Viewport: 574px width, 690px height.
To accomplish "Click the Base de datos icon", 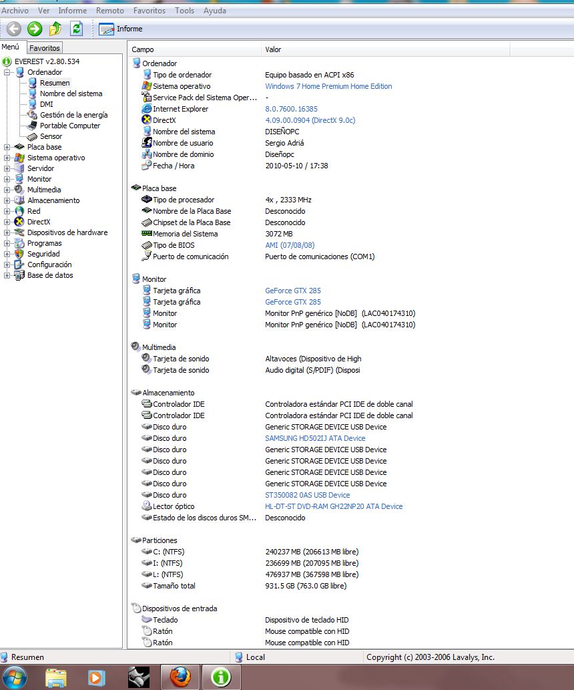I will (x=19, y=275).
